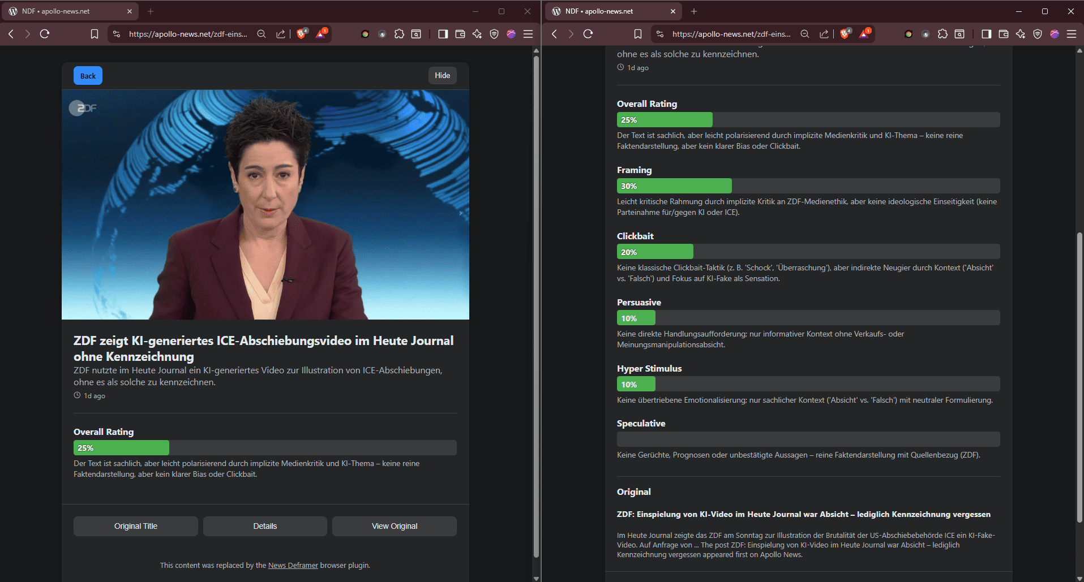Click Brave Shields icon in left window
The height and width of the screenshot is (582, 1084).
[x=302, y=34]
